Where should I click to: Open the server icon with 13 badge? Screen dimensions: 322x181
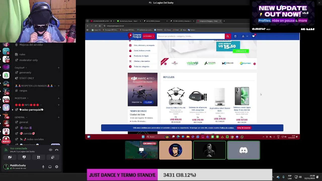coord(6,59)
